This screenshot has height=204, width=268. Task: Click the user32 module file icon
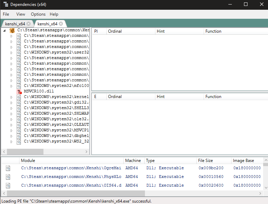[x=19, y=52]
